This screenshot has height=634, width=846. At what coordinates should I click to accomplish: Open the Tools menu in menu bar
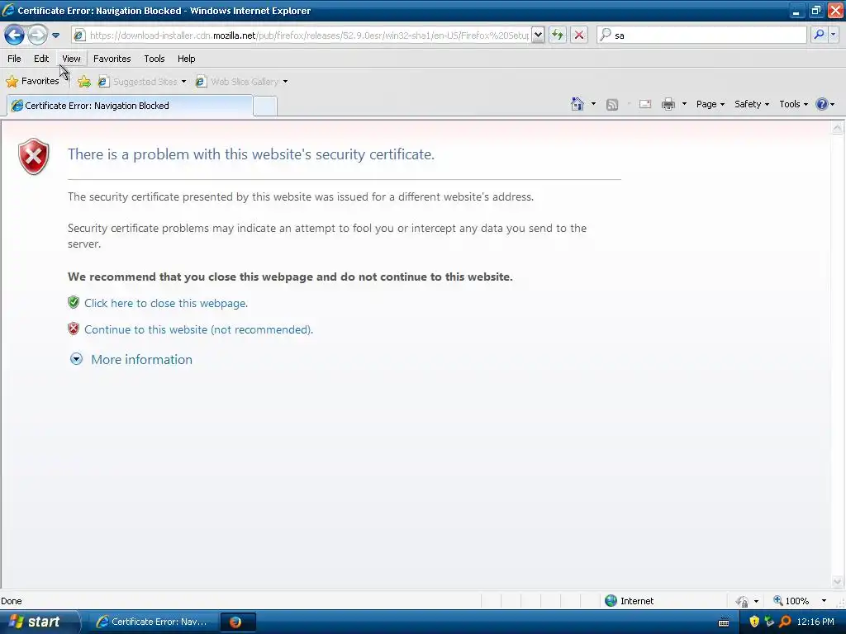[x=154, y=59]
